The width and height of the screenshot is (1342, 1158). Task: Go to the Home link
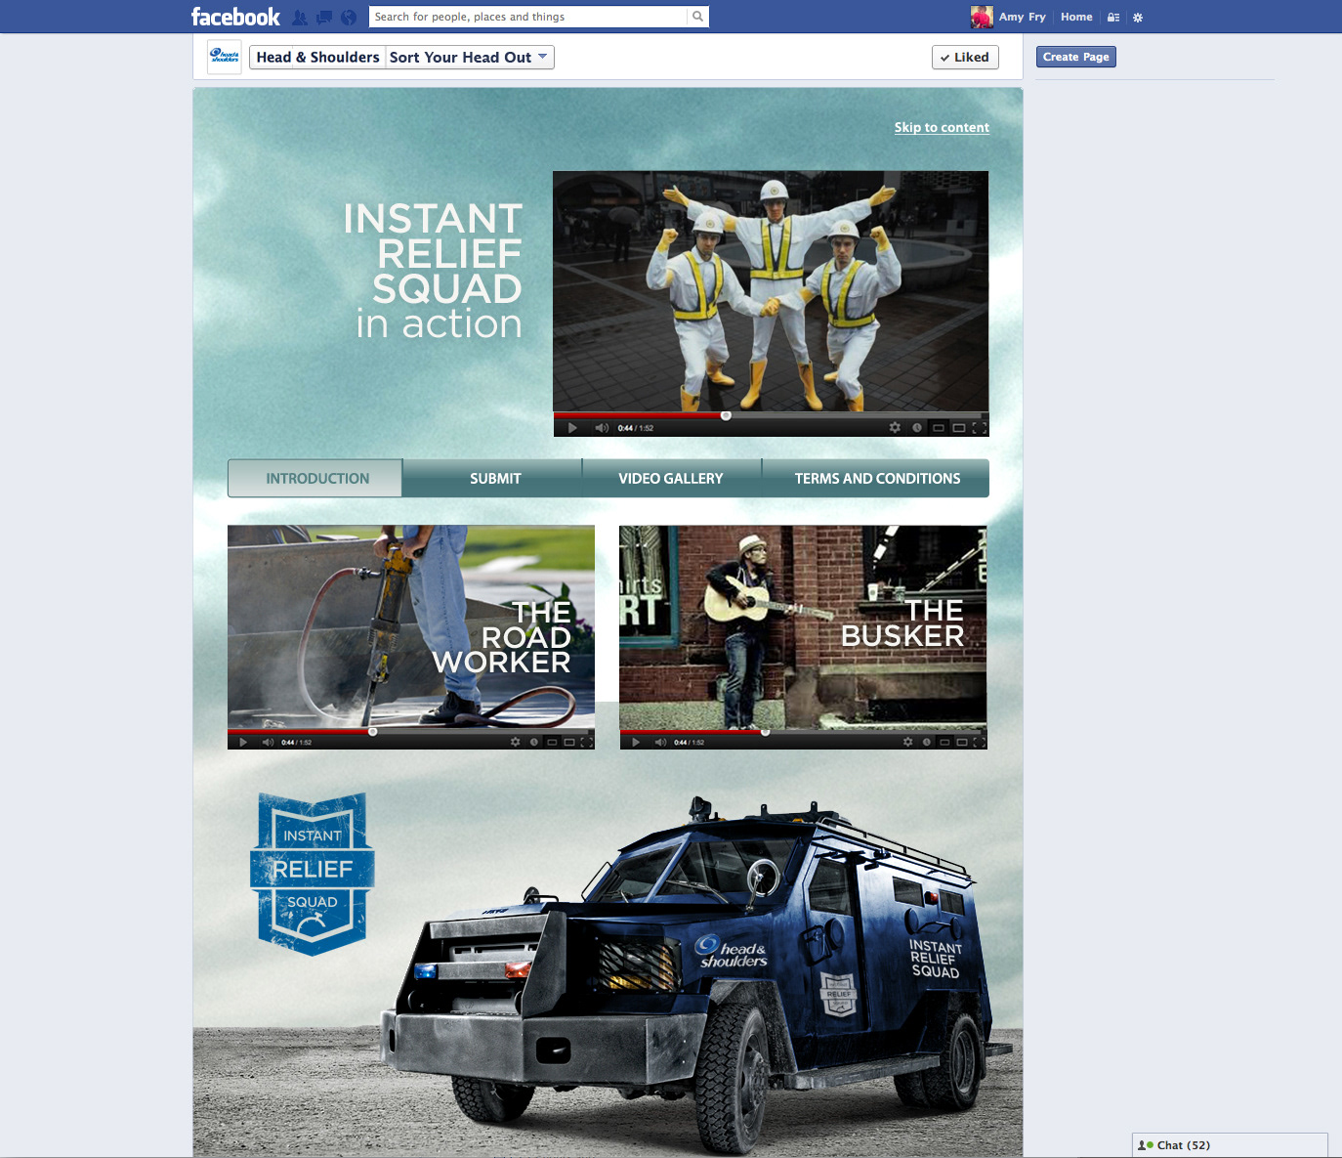(x=1076, y=17)
